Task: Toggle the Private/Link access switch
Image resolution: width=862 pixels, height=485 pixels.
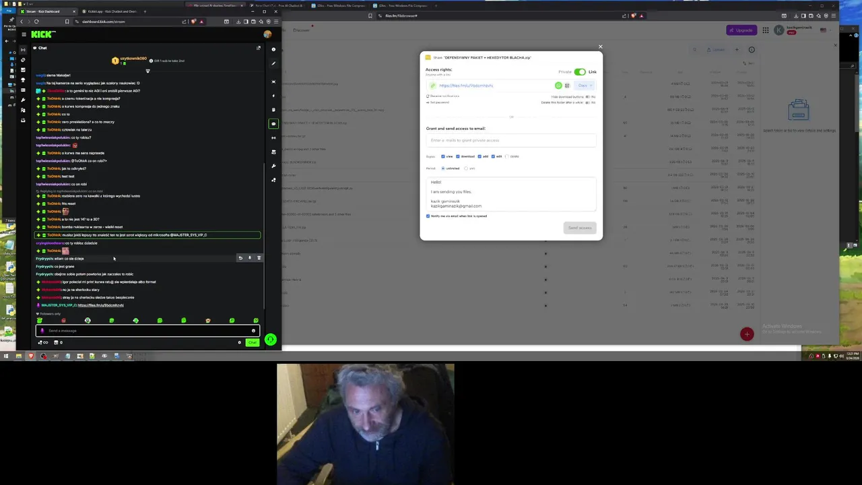Action: point(580,71)
